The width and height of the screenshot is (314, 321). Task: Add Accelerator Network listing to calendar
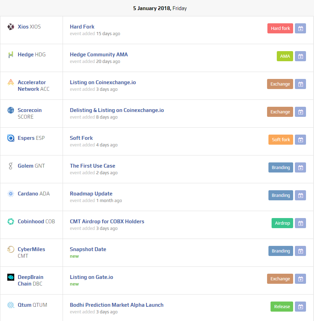point(300,84)
